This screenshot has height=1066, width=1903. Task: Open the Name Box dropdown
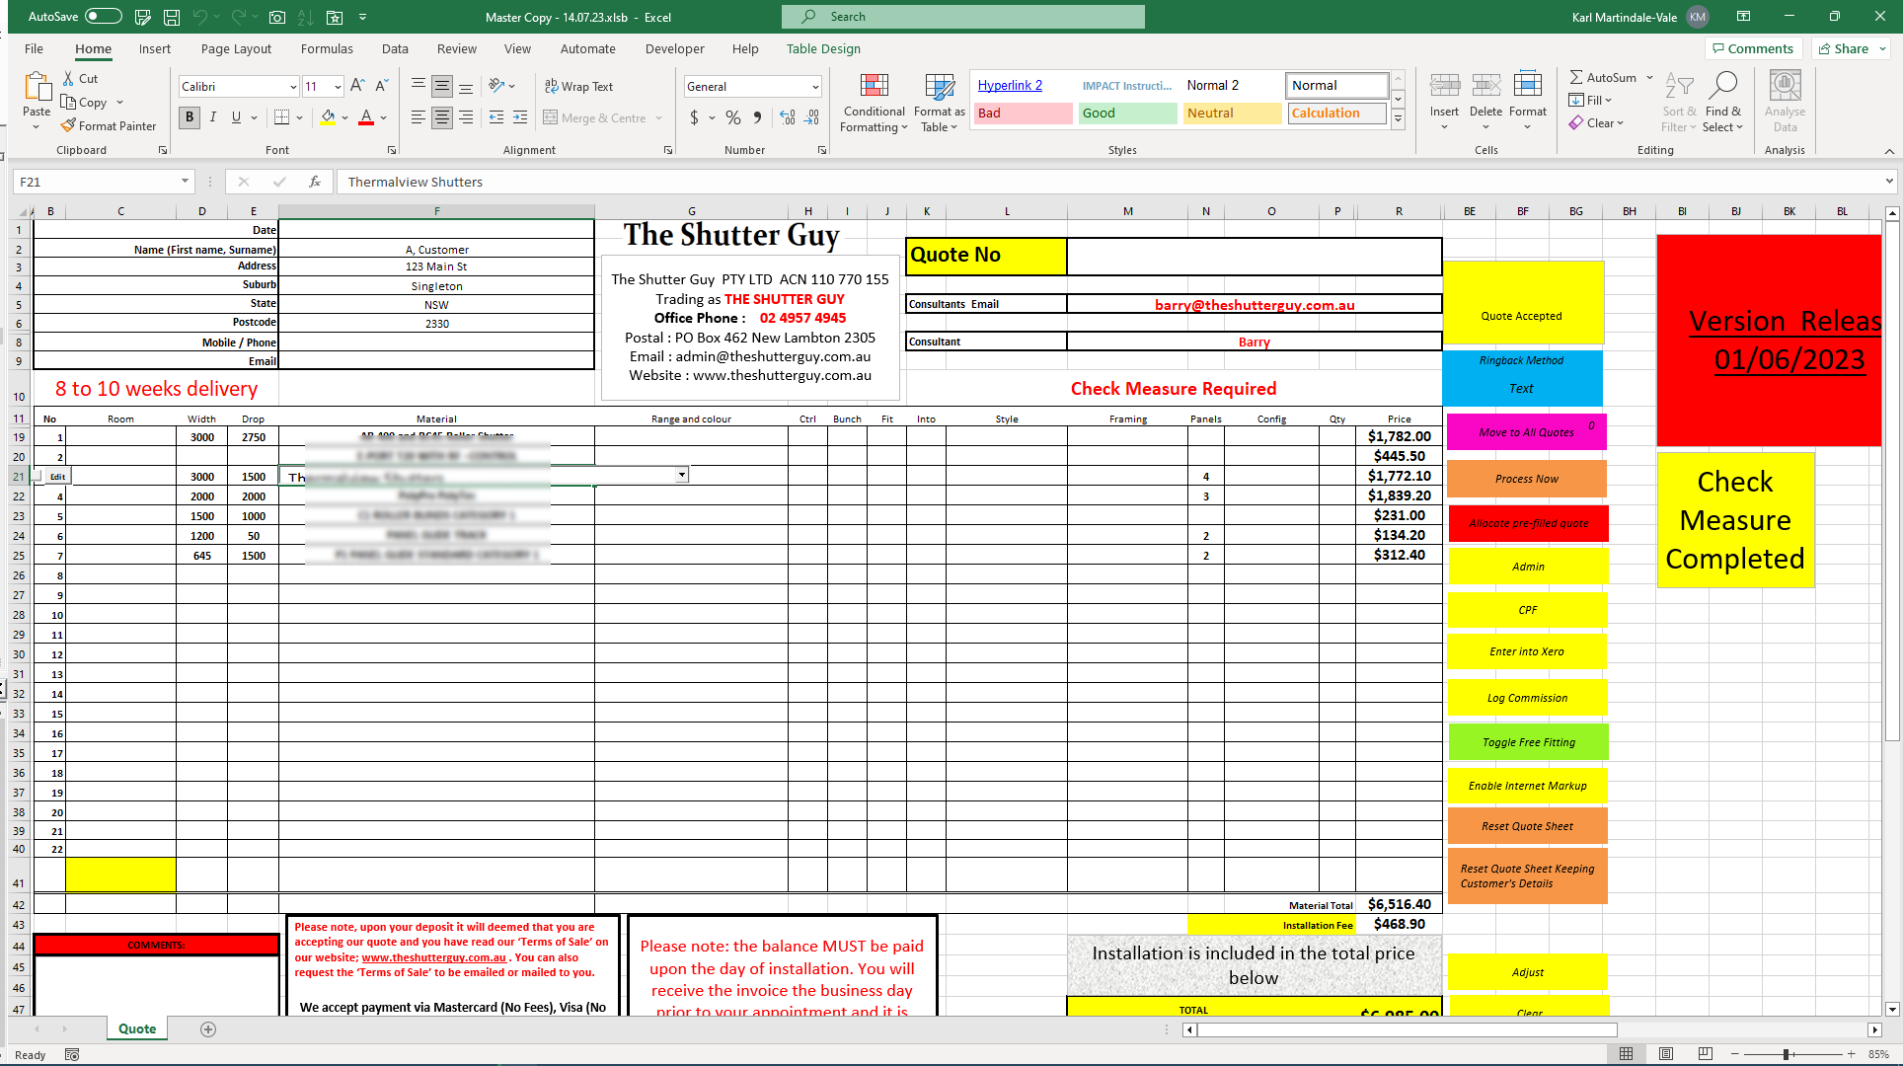coord(185,182)
